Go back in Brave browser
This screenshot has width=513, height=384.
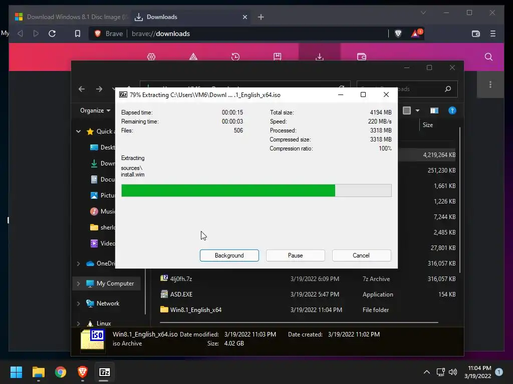click(20, 33)
